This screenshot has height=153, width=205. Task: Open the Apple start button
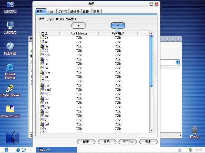[6, 150]
